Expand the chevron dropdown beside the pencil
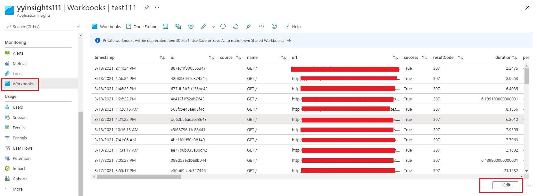537x196 pixels. click(x=213, y=27)
